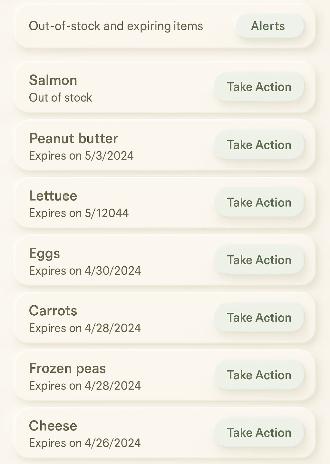This screenshot has width=330, height=464.
Task: Take action on Lettuce item
Action: (259, 202)
